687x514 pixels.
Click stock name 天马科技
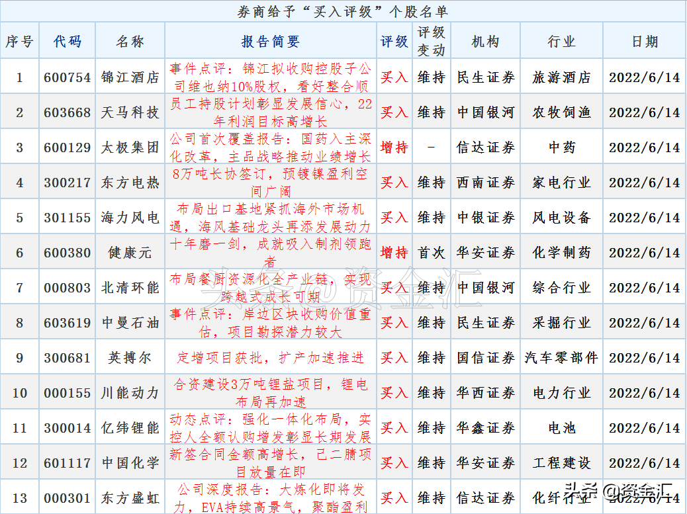[130, 112]
